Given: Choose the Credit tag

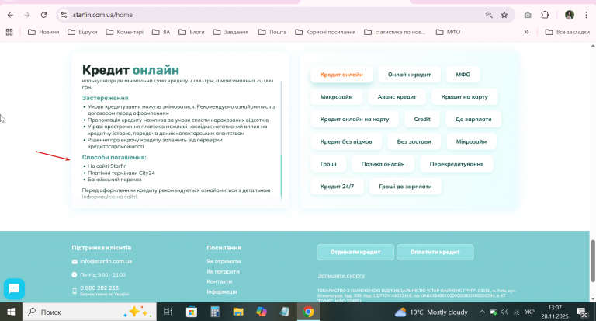Looking at the screenshot, I should (422, 119).
